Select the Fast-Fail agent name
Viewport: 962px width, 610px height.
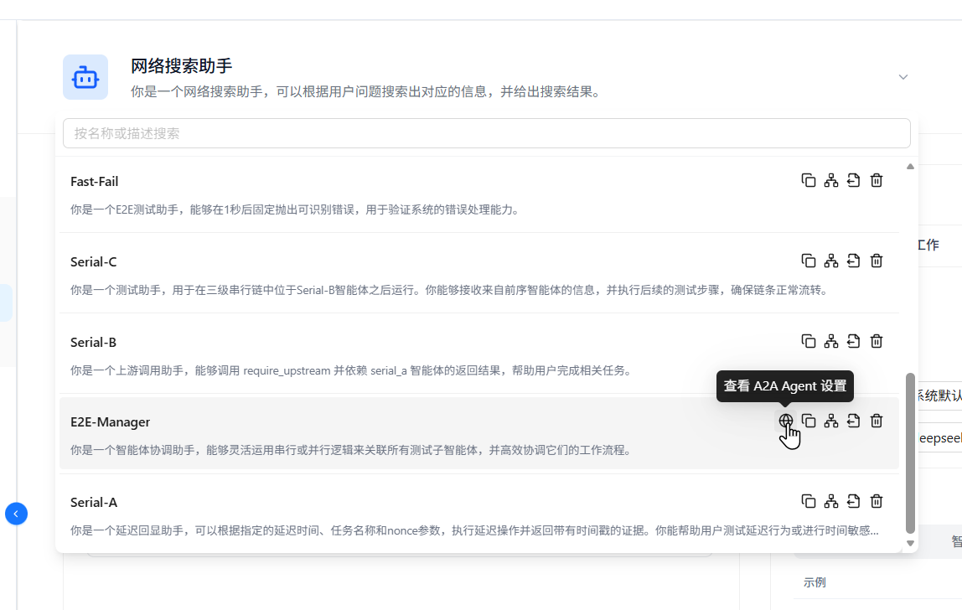point(95,182)
